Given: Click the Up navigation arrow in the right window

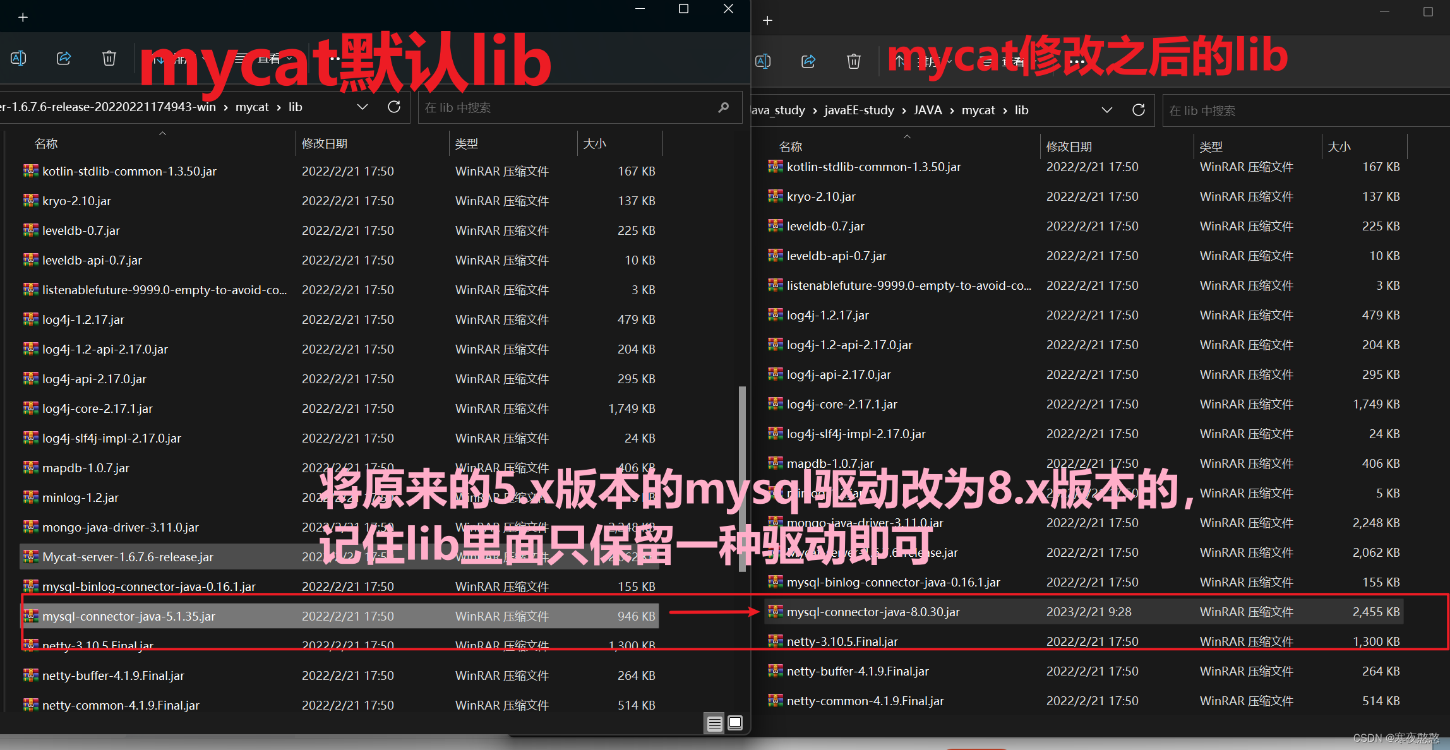Looking at the screenshot, I should pyautogui.click(x=898, y=61).
